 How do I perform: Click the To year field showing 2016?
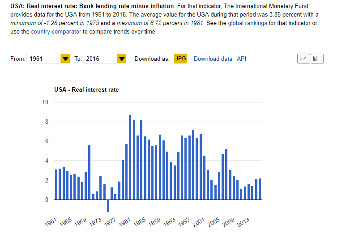[100, 59]
